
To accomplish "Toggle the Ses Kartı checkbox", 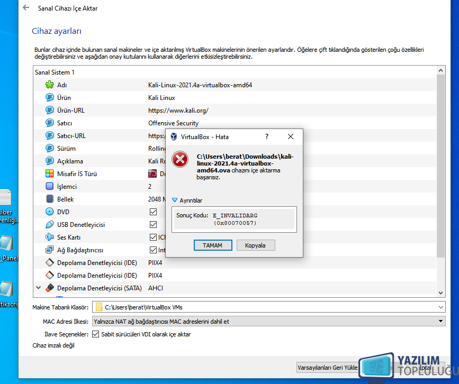I will (153, 237).
